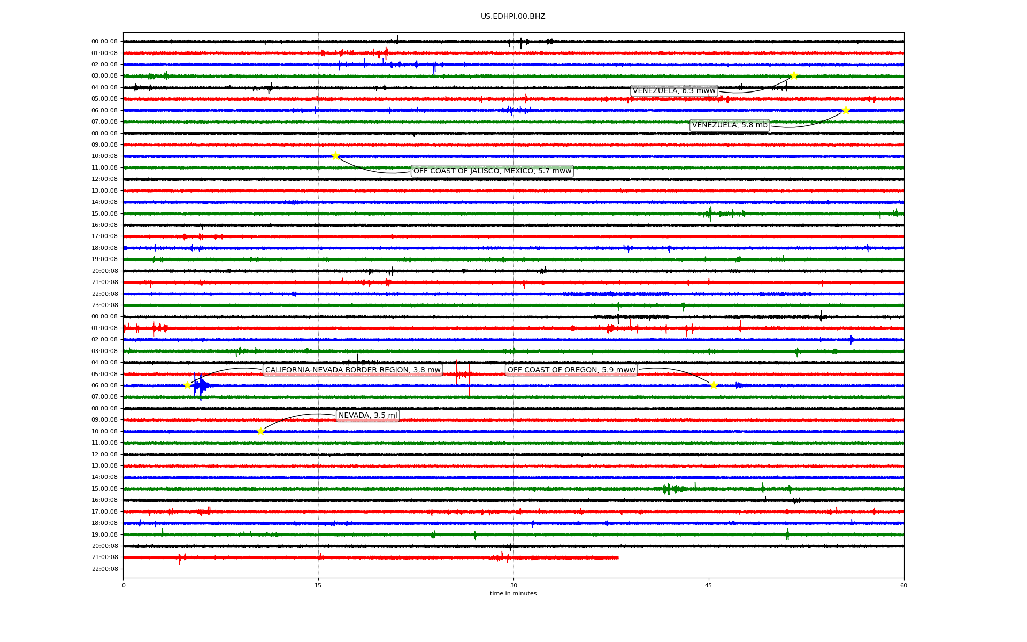
Task: Click the CALIFORNIA-NEVADA BORDER REGION label
Action: point(352,370)
